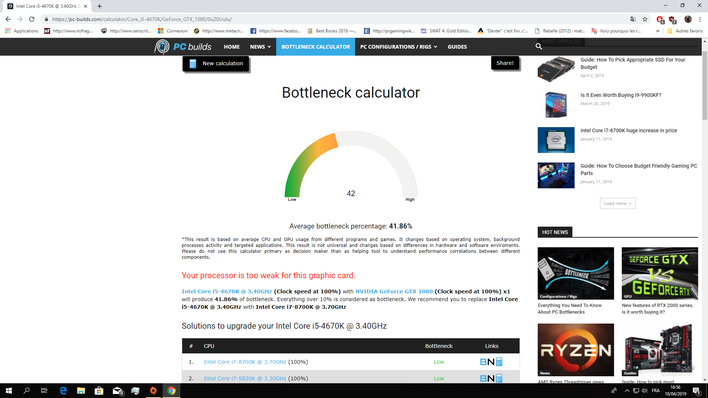Image resolution: width=708 pixels, height=398 pixels.
Task: Open the GUIDES menu item
Action: (x=457, y=47)
